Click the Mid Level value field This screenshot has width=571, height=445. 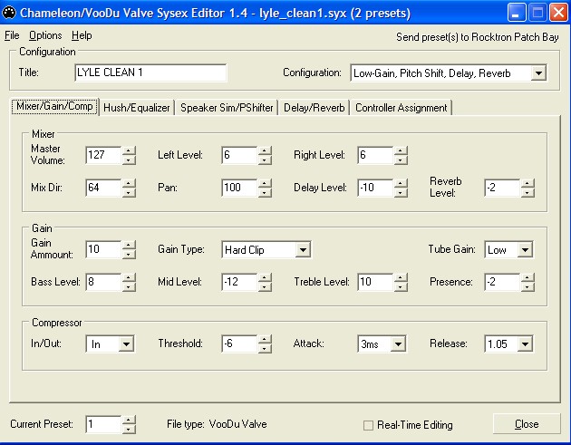click(x=240, y=282)
